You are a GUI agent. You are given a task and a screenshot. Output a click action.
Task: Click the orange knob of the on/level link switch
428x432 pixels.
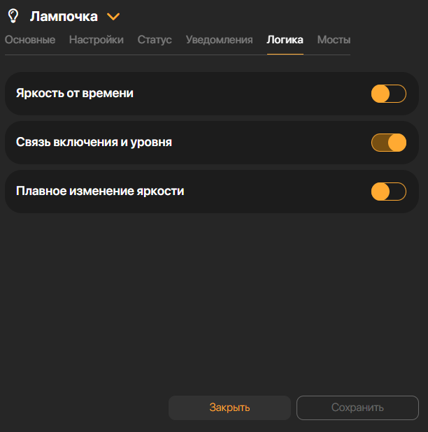[x=397, y=143]
